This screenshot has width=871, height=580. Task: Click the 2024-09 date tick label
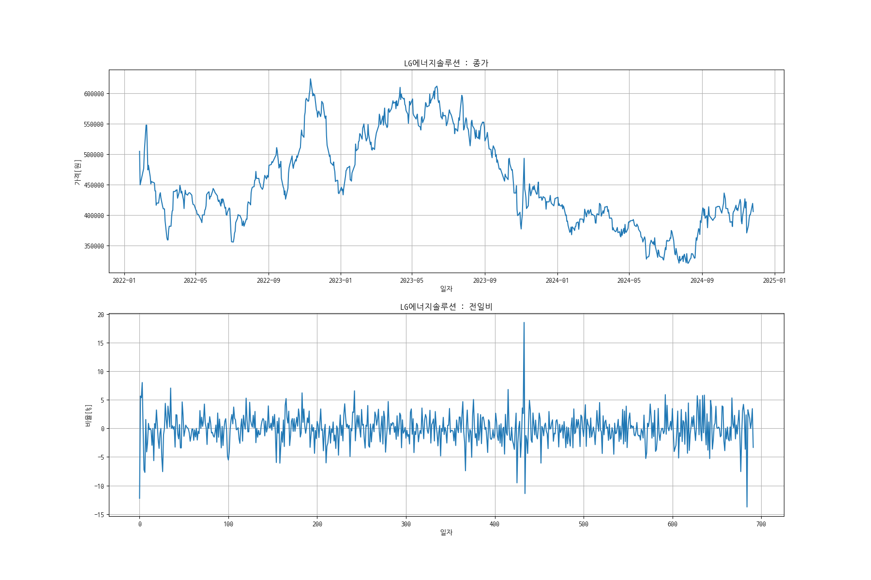pos(702,280)
